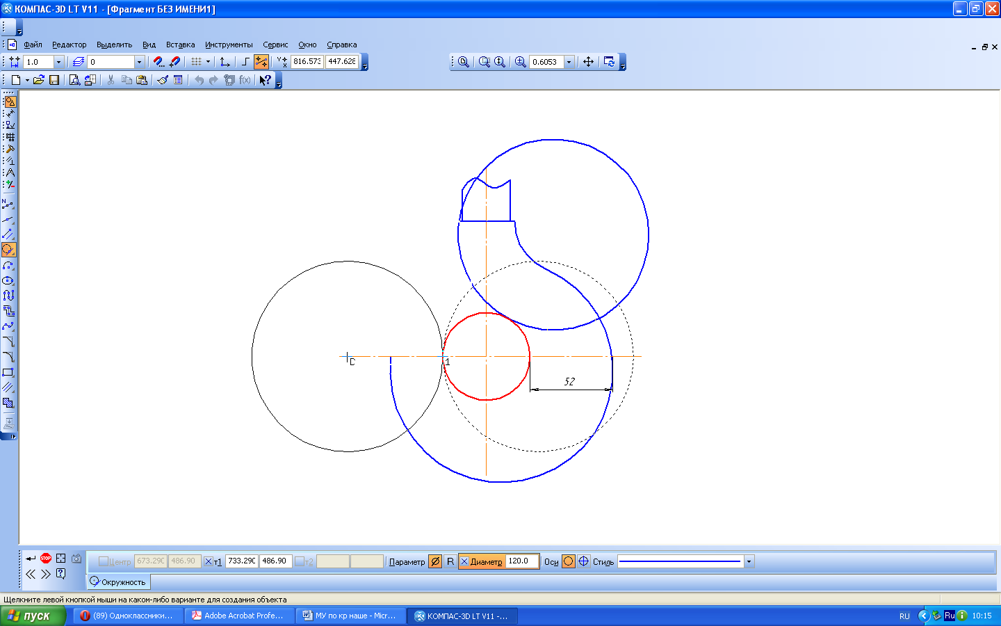
Task: Click the Zoom in magnifier icon
Action: point(520,62)
